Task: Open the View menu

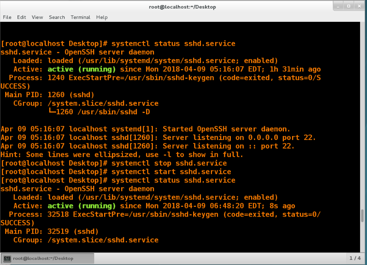Action: (x=37, y=17)
